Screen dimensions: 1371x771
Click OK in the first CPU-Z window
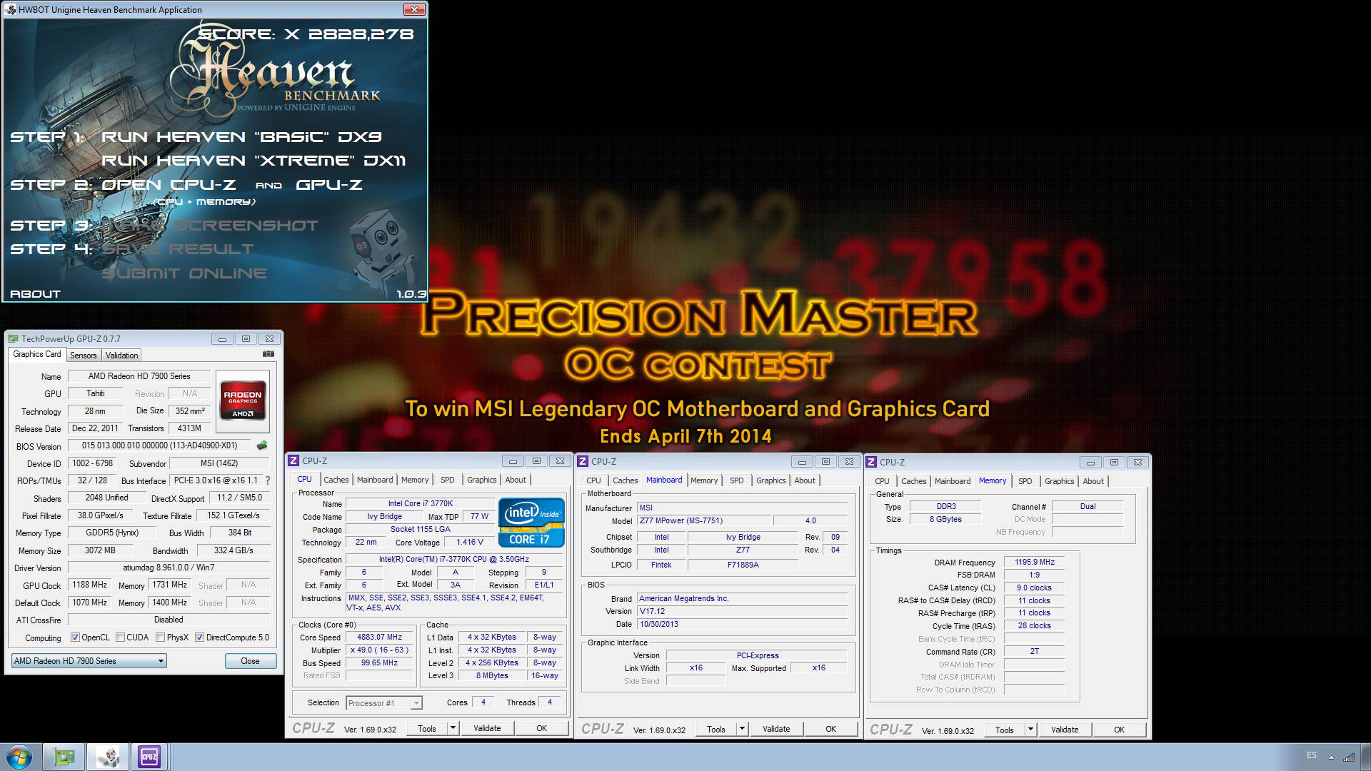tap(541, 728)
